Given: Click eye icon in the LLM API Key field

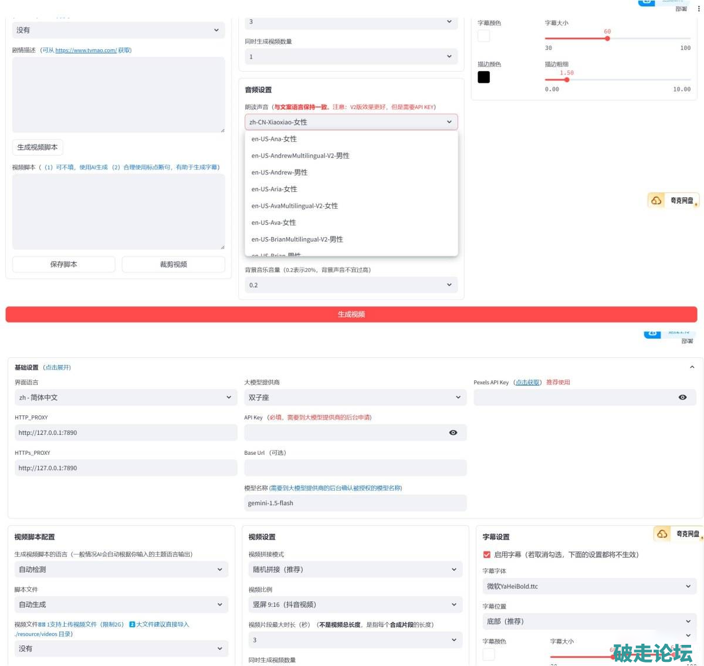Looking at the screenshot, I should point(453,432).
